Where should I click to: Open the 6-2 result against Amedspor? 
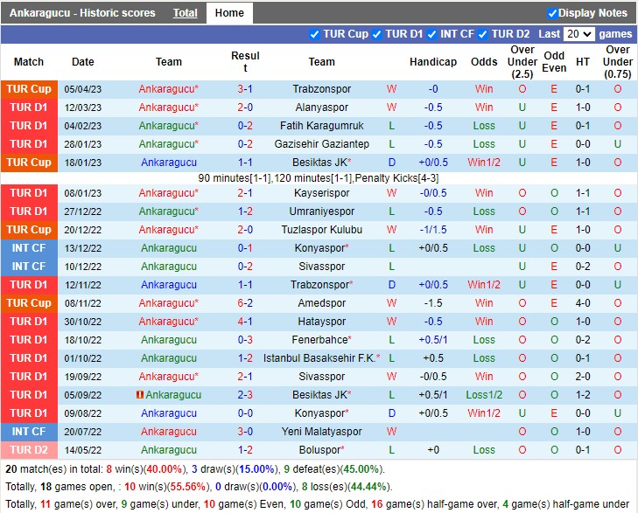click(x=245, y=303)
